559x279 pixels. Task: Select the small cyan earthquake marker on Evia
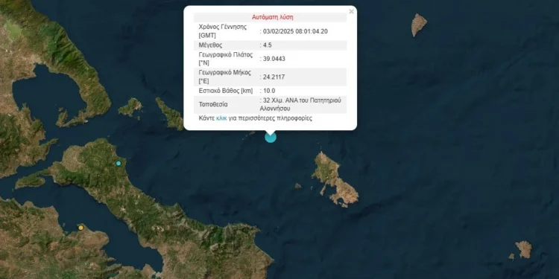119,164
